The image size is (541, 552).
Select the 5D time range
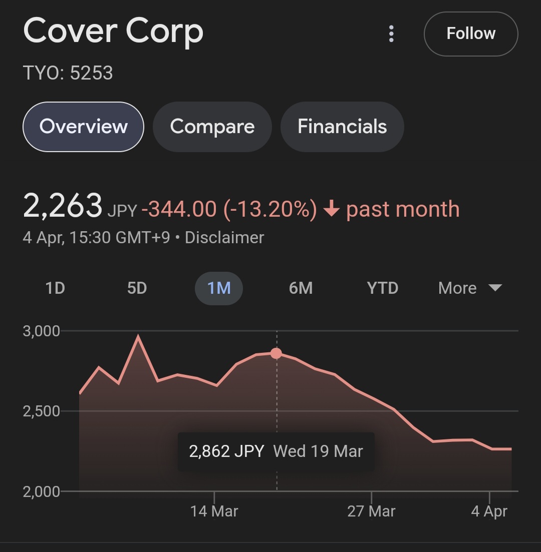137,288
